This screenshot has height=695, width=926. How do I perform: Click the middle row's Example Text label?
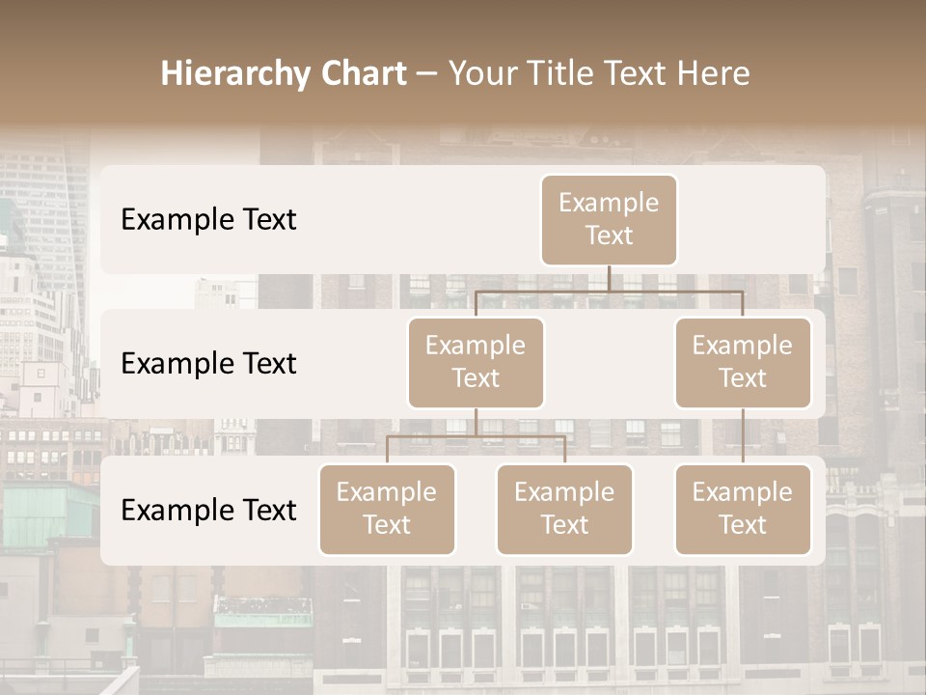208,364
